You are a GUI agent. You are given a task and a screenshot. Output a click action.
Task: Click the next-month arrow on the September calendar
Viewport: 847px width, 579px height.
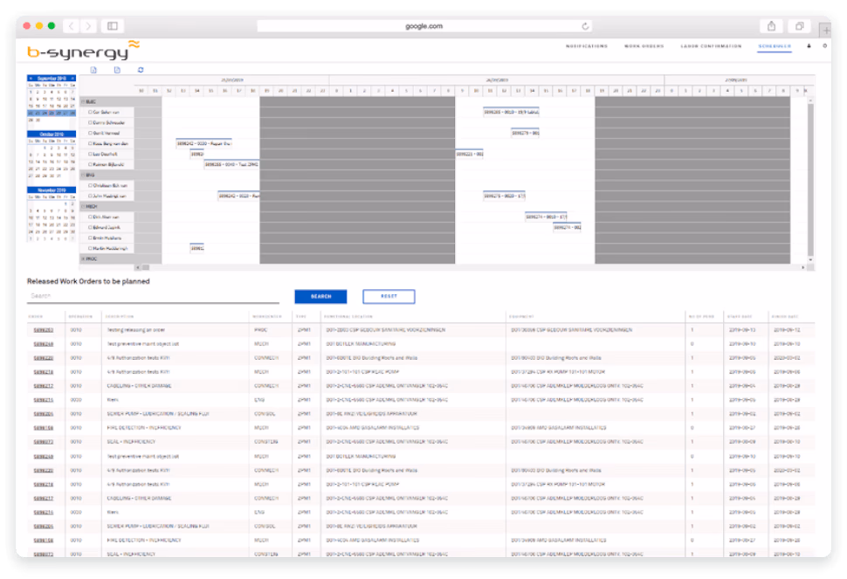73,79
